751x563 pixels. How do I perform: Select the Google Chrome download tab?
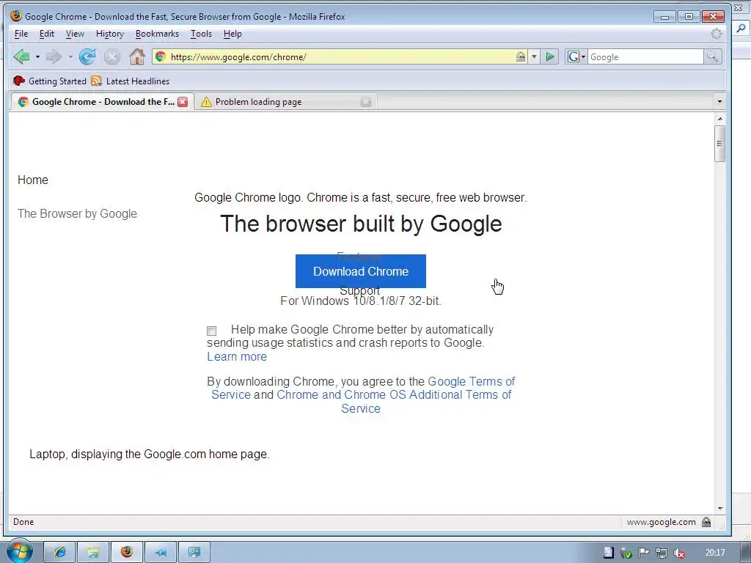click(x=101, y=101)
